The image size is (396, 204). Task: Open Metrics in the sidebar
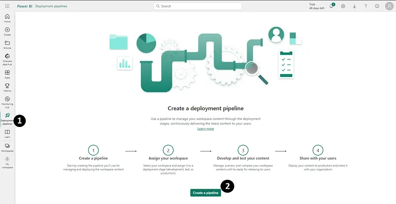(x=7, y=87)
